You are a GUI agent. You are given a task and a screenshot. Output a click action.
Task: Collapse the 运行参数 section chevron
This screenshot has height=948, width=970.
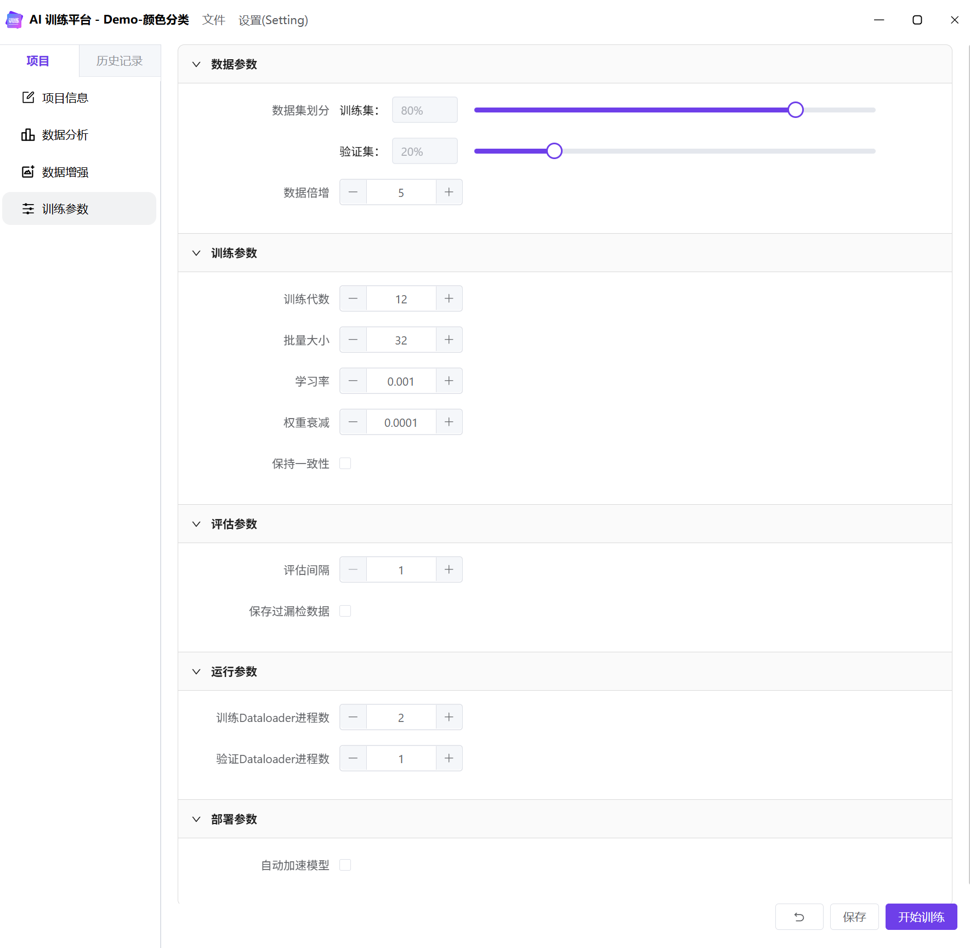[x=196, y=672]
